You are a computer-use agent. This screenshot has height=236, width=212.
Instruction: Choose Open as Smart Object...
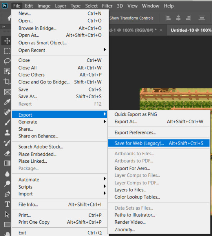pos(60,43)
